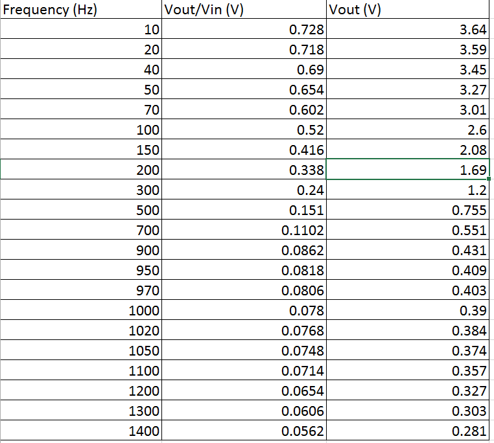Select the ratio cell showing 0.24
This screenshot has height=443, width=494.
[244, 190]
